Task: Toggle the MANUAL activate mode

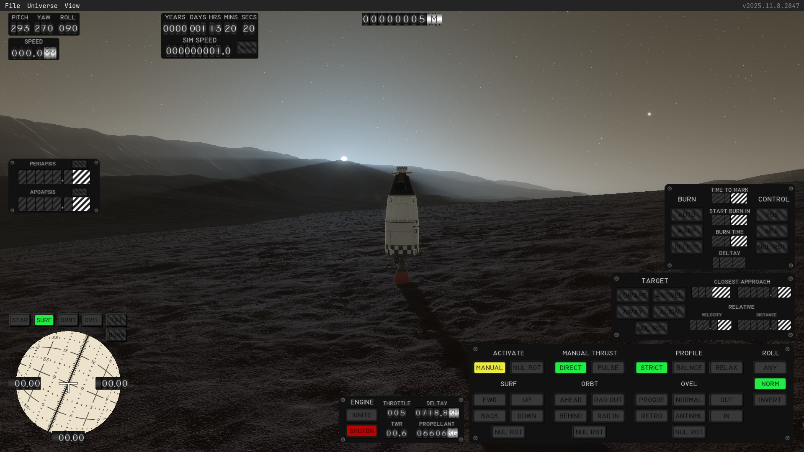Action: pos(489,367)
